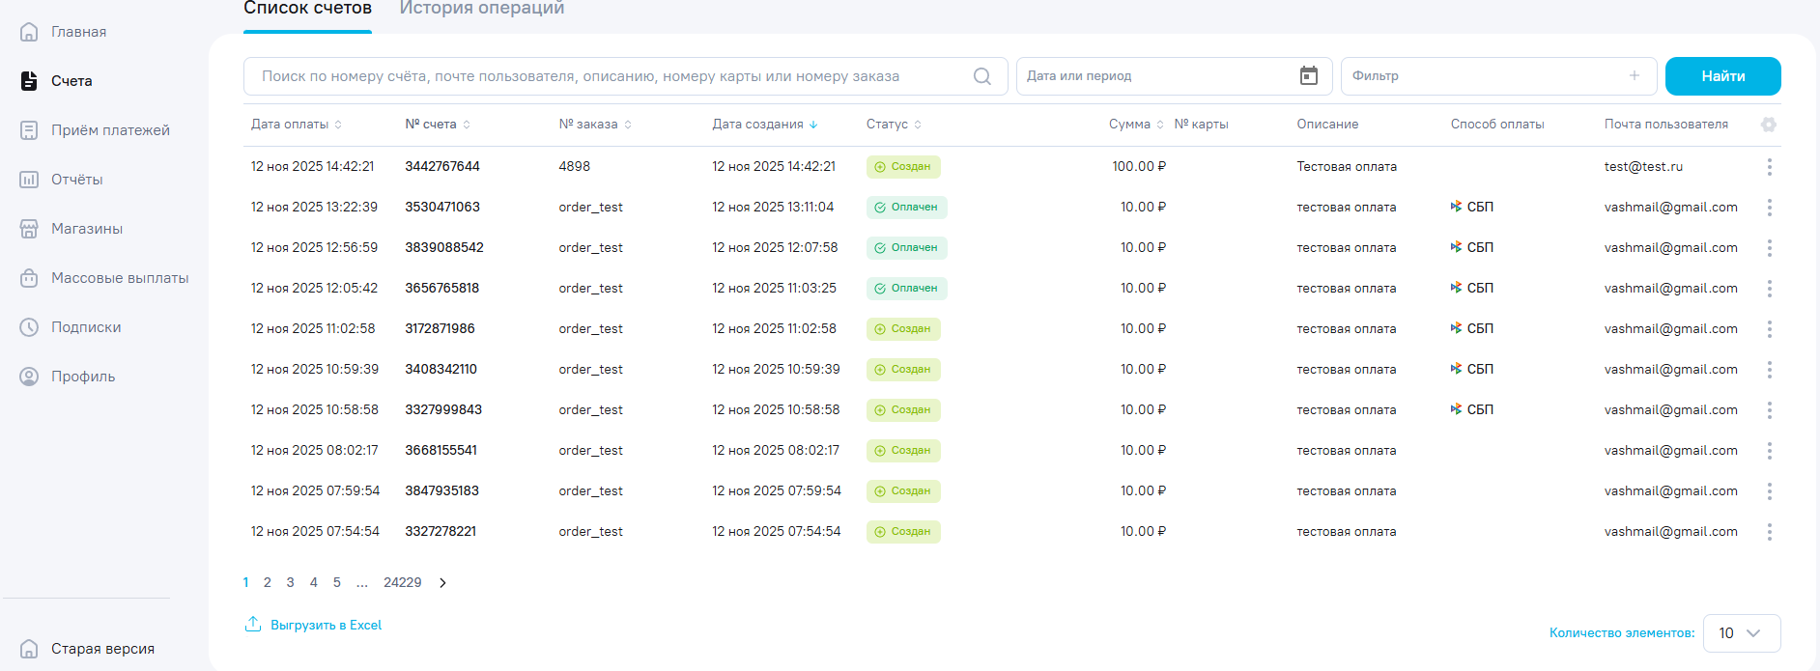Image resolution: width=1820 pixels, height=671 pixels.
Task: Expand the items-per-page dropdown
Action: [1741, 633]
